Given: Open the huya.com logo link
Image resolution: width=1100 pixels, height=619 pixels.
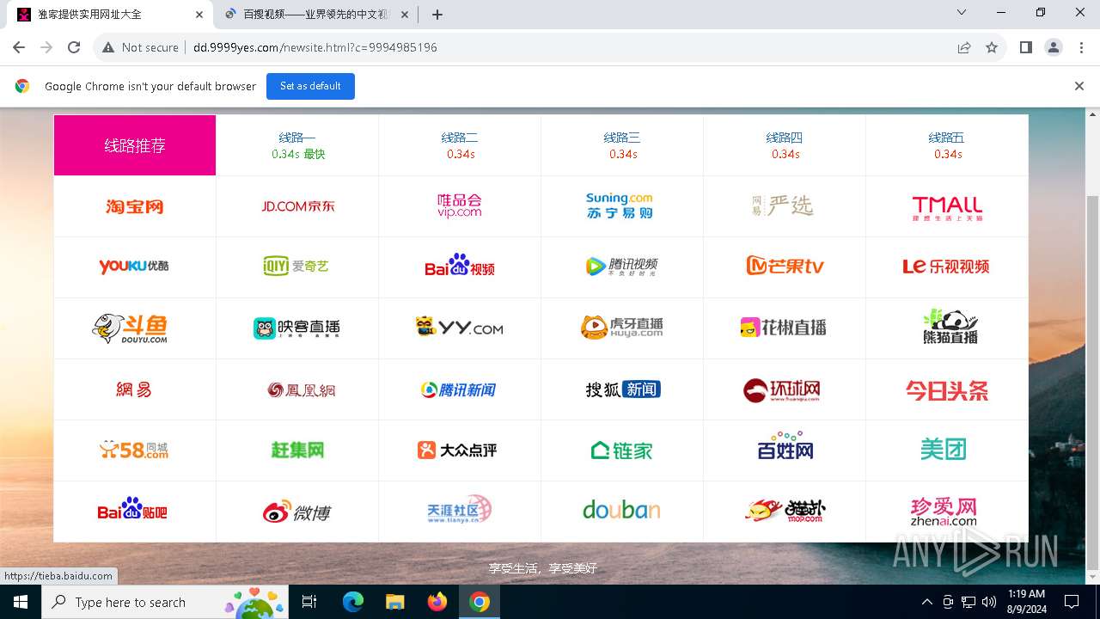Looking at the screenshot, I should coord(622,328).
